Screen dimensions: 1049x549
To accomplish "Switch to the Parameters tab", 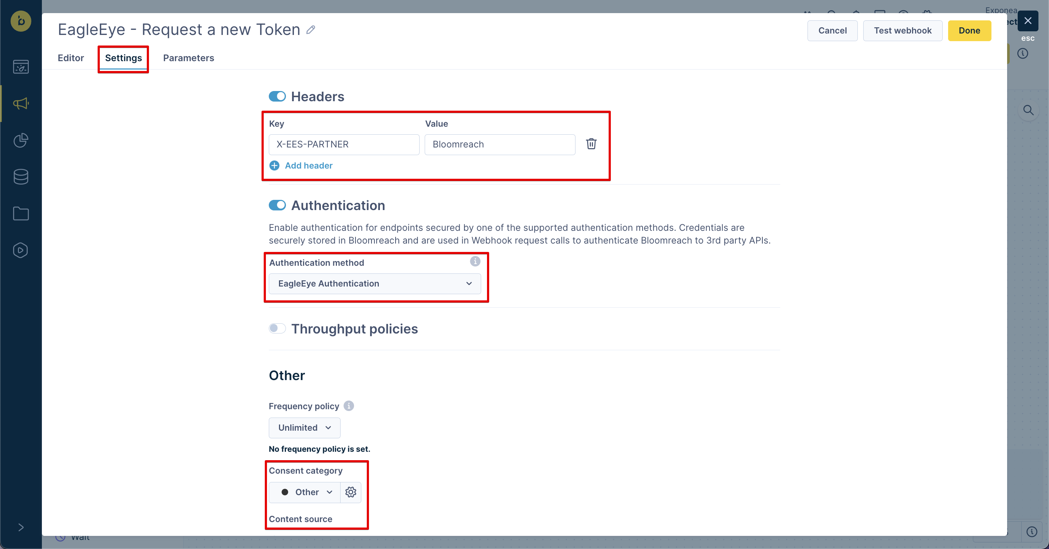I will (x=189, y=58).
